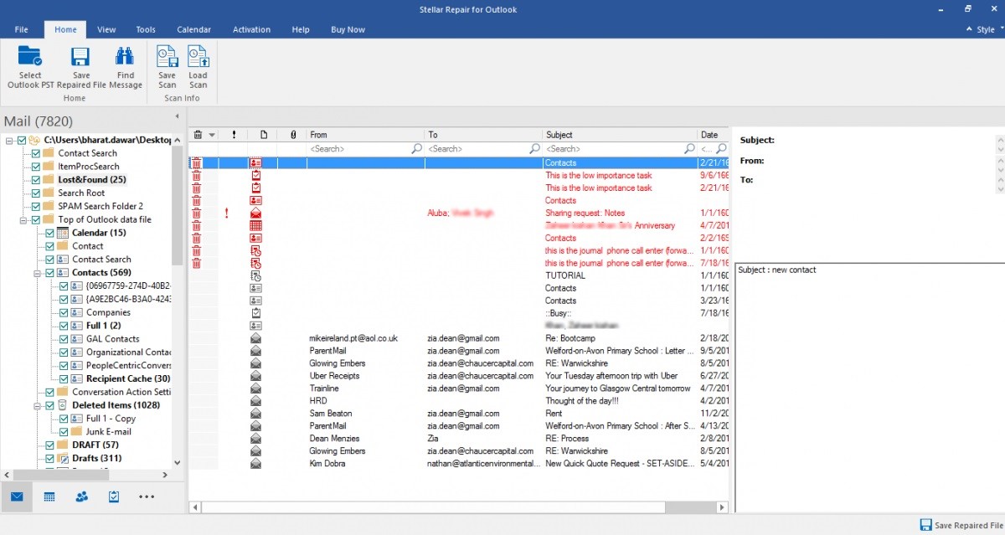Switch to the Tools tab
Screen dimensions: 1005x535
coord(146,29)
